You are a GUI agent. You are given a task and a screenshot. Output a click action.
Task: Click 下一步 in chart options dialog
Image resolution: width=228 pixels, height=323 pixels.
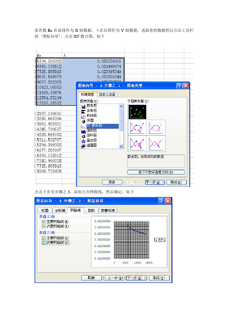click(137, 278)
